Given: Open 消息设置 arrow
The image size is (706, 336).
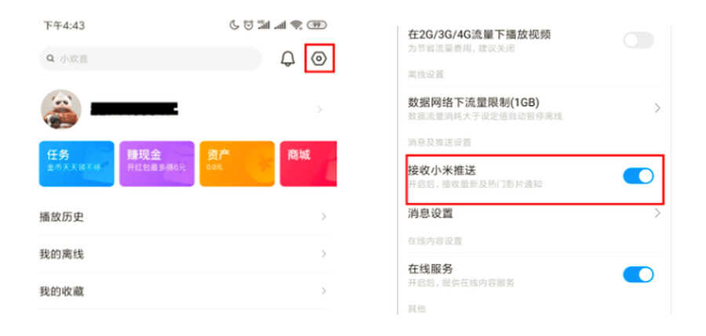Looking at the screenshot, I should coord(657,213).
